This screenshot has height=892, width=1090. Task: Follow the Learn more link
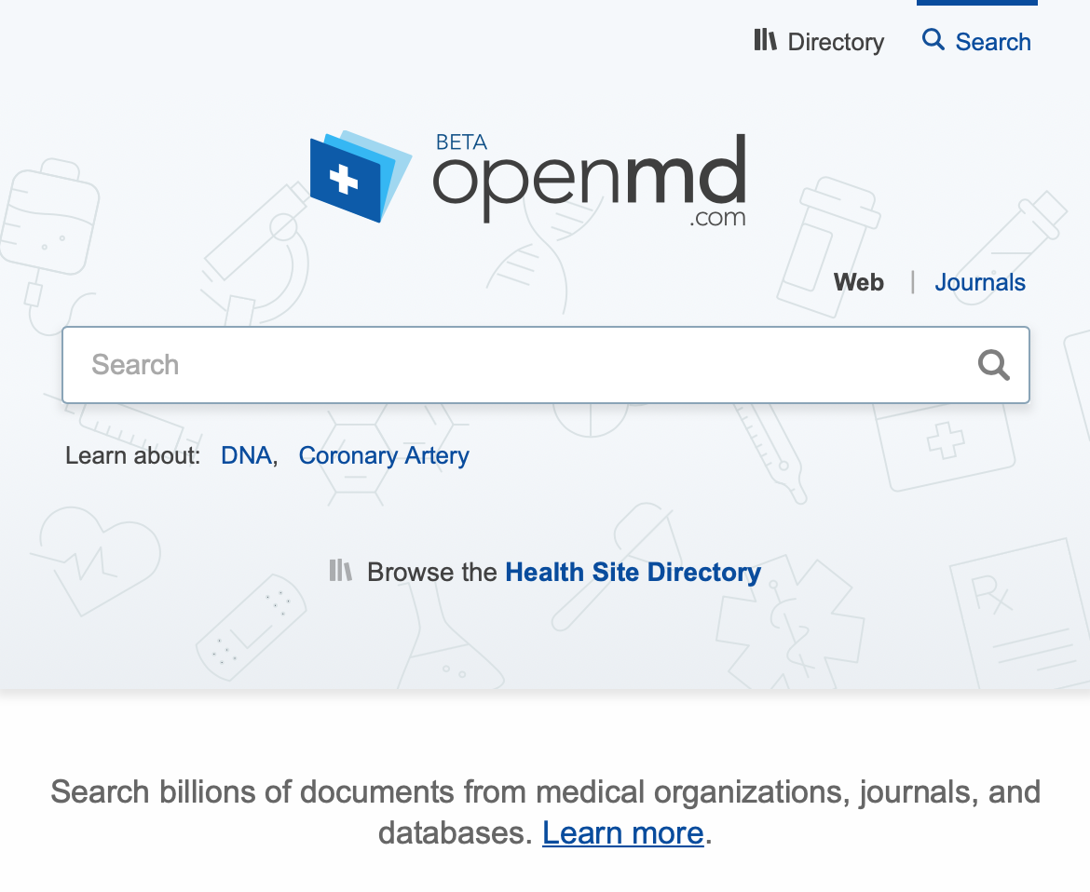click(623, 833)
